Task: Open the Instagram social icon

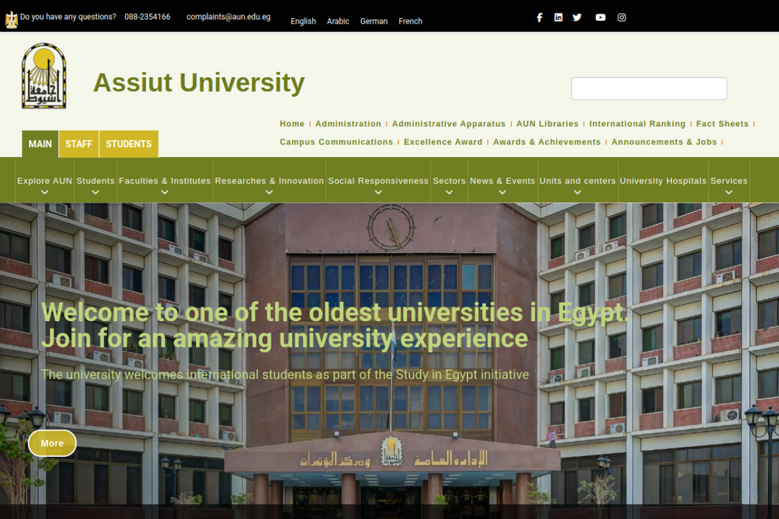Action: (x=621, y=18)
